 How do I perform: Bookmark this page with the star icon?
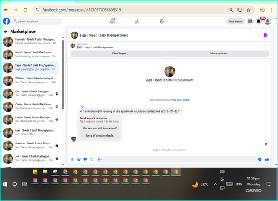(249, 10)
